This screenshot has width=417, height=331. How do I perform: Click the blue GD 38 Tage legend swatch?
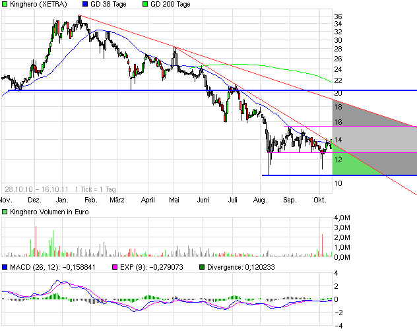click(x=85, y=4)
